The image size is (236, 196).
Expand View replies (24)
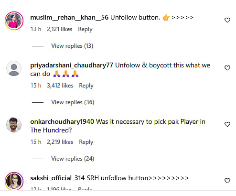73,159
